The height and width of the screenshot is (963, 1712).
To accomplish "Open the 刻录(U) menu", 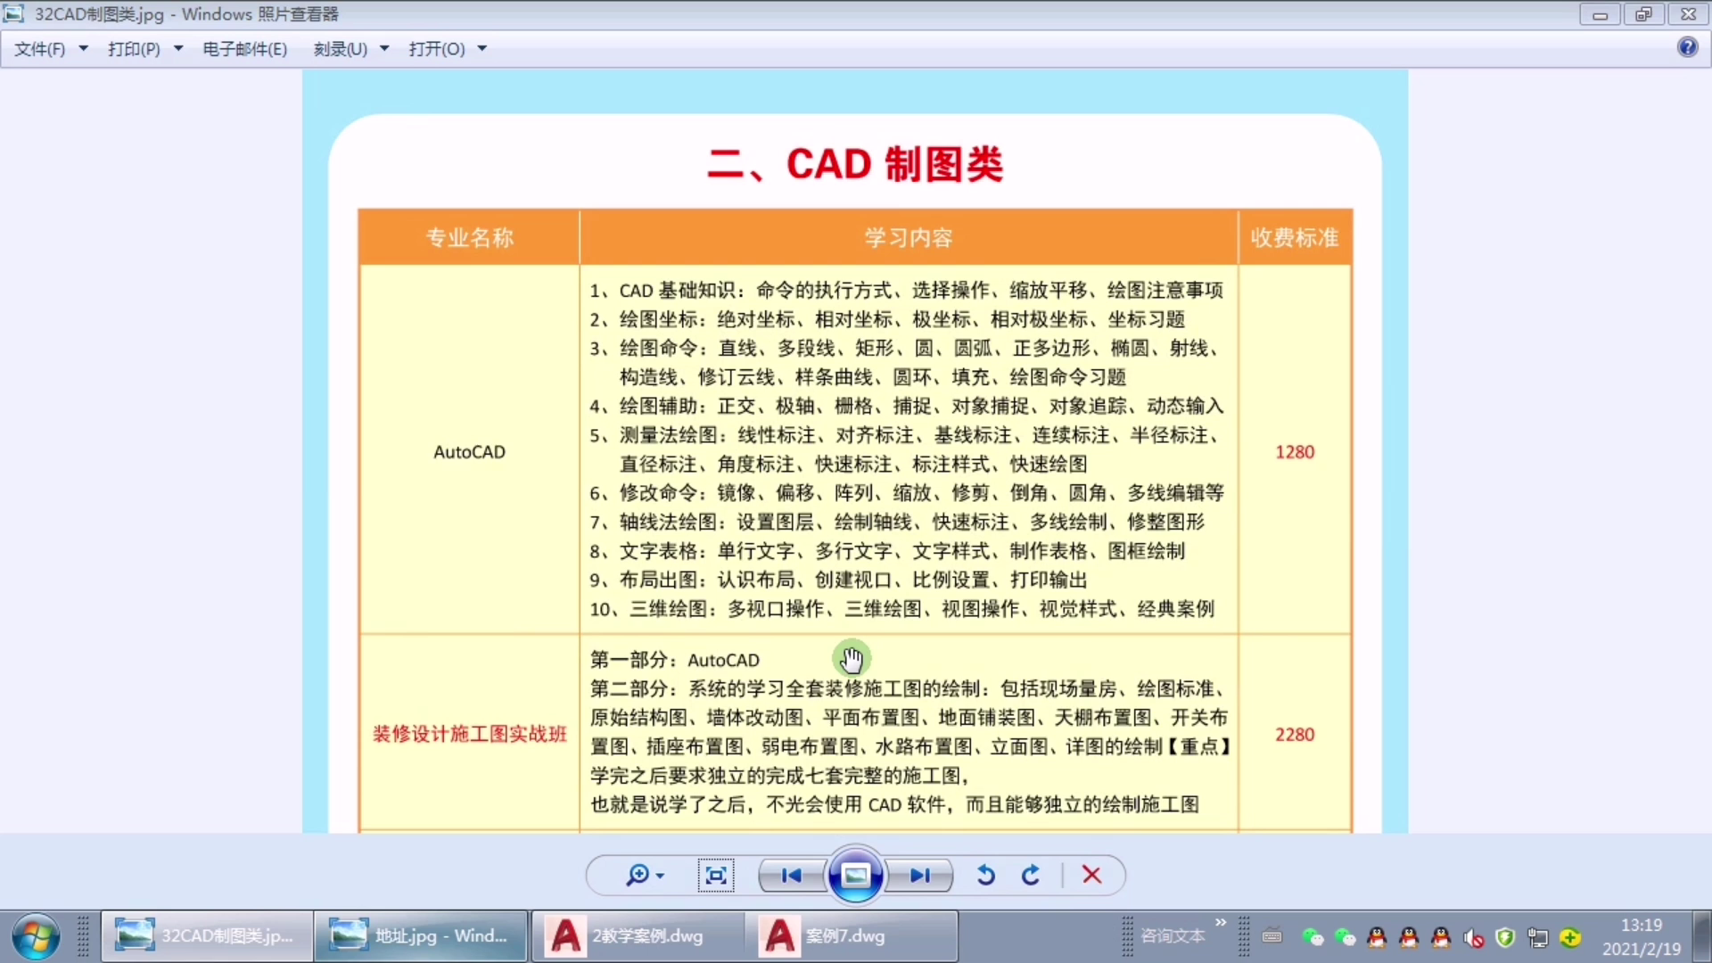I will click(340, 49).
